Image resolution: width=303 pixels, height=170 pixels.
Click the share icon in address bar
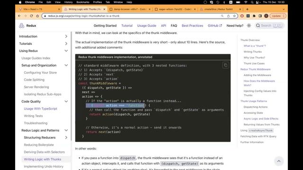(228, 16)
